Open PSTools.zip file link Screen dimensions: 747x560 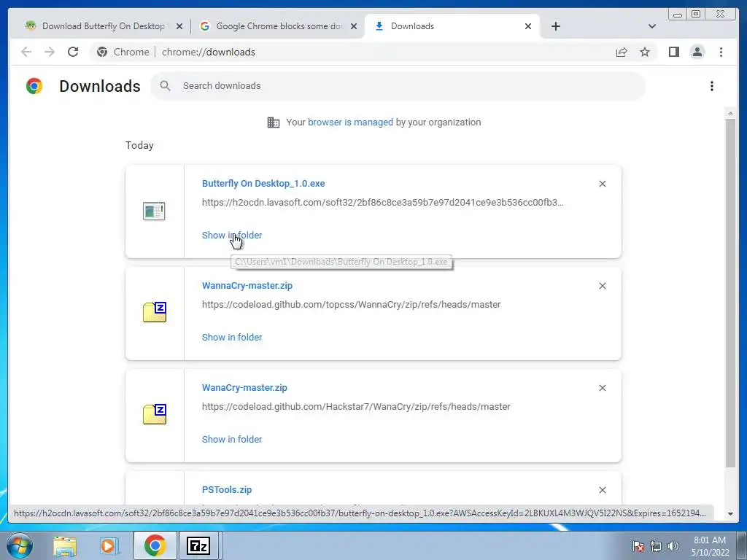[227, 490]
